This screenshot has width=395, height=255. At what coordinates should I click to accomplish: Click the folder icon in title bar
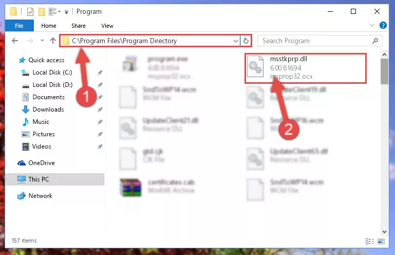pos(13,12)
